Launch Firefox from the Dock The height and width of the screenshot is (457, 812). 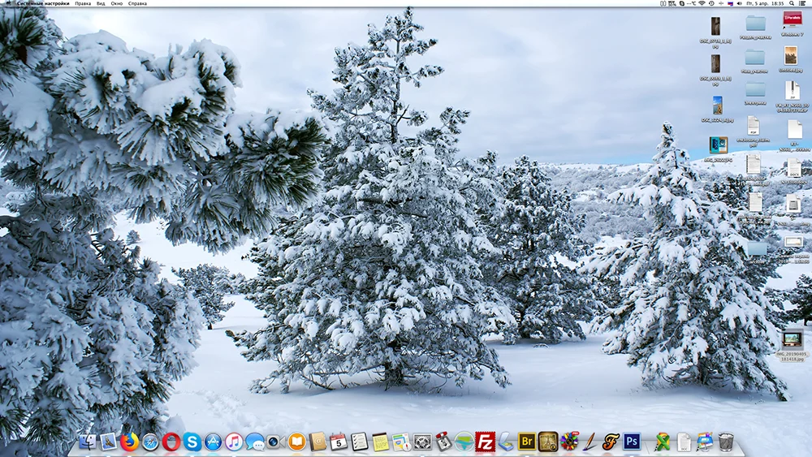129,442
